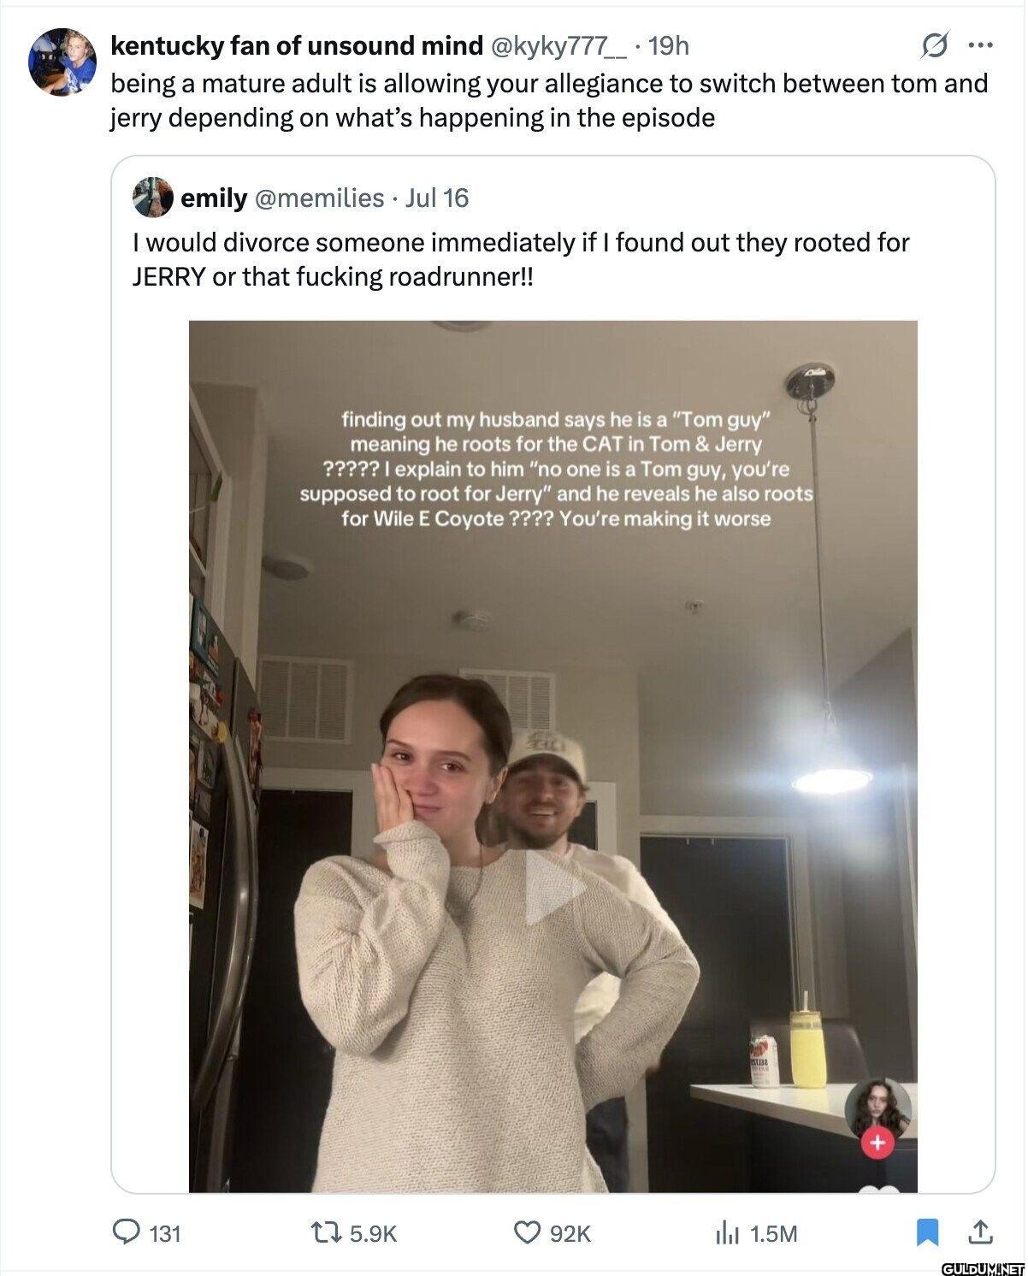The height and width of the screenshot is (1276, 1028).
Task: Open the kentucky fan profile avatar
Action: 60,62
